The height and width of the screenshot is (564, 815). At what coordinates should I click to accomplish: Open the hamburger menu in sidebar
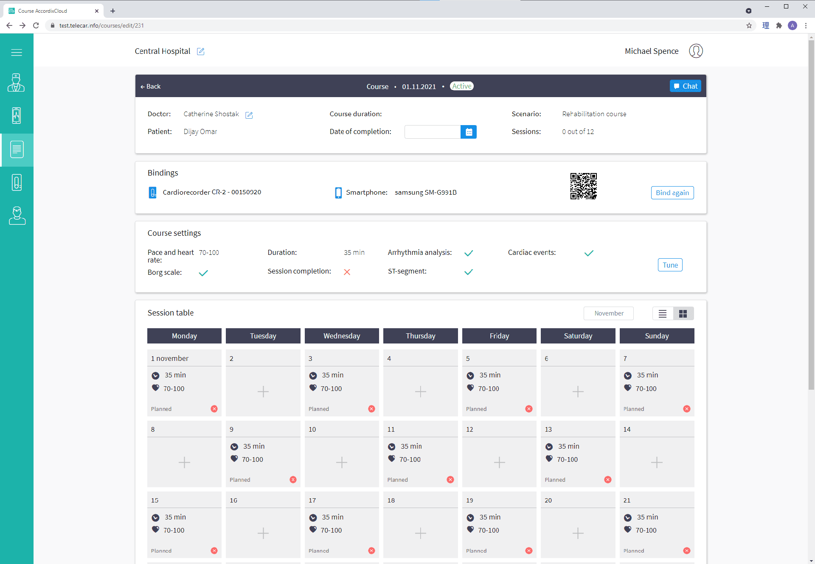click(17, 53)
